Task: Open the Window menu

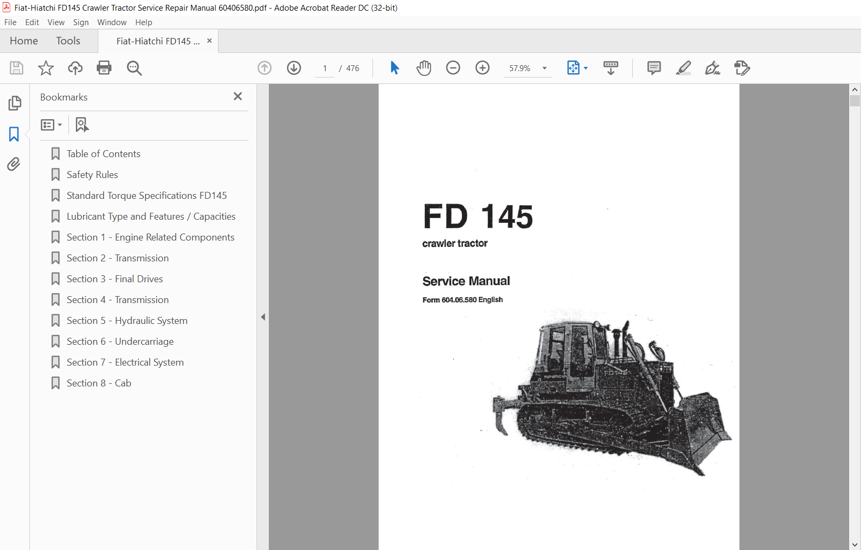Action: [112, 22]
